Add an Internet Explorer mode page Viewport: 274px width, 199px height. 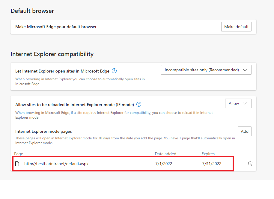click(x=244, y=131)
